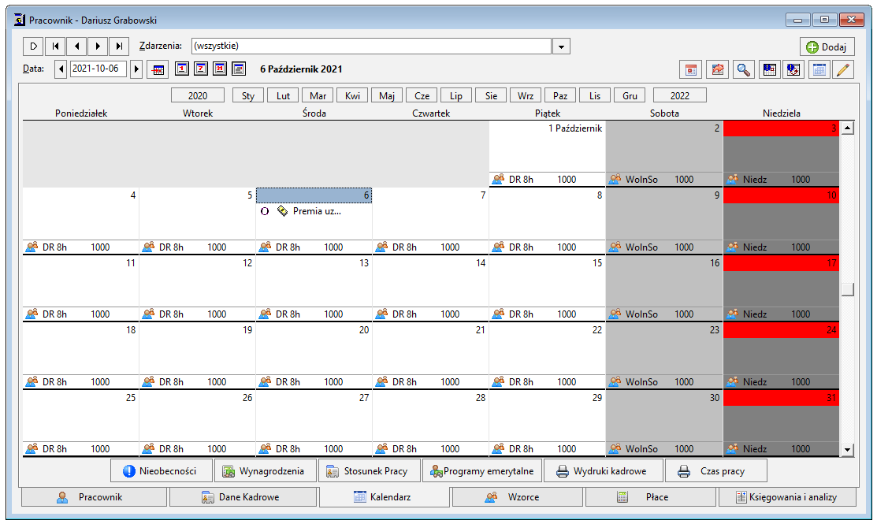Go to last record with skip-forward arrow
Viewport: 877px width, 524px height.
119,46
